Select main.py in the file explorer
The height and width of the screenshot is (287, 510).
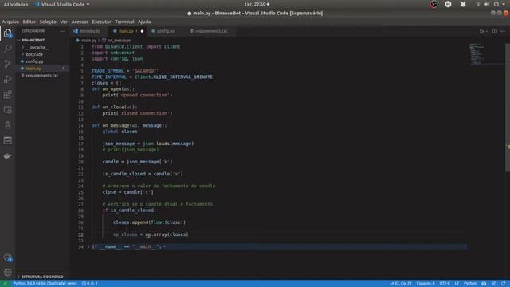33,69
